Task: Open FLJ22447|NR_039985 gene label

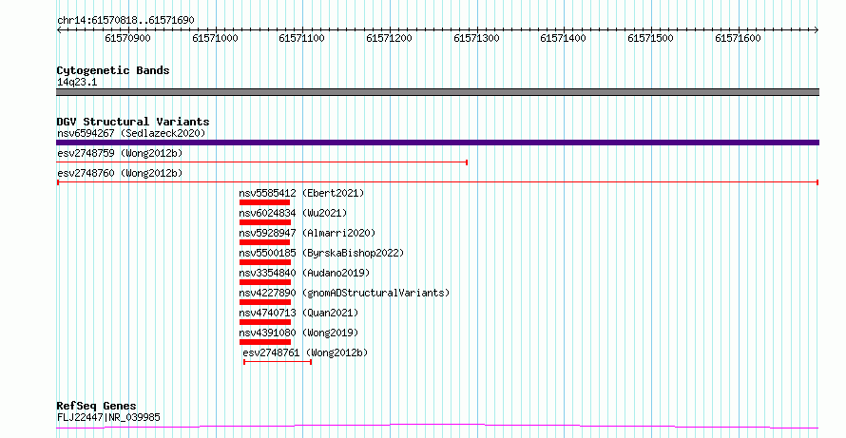Action: click(108, 417)
